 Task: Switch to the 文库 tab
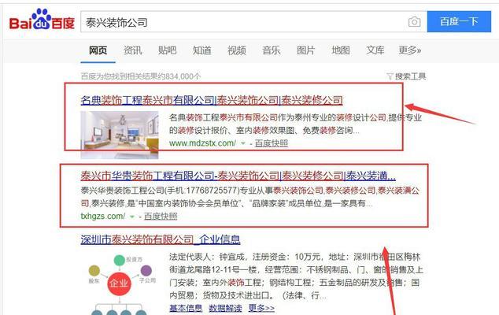[x=375, y=50]
